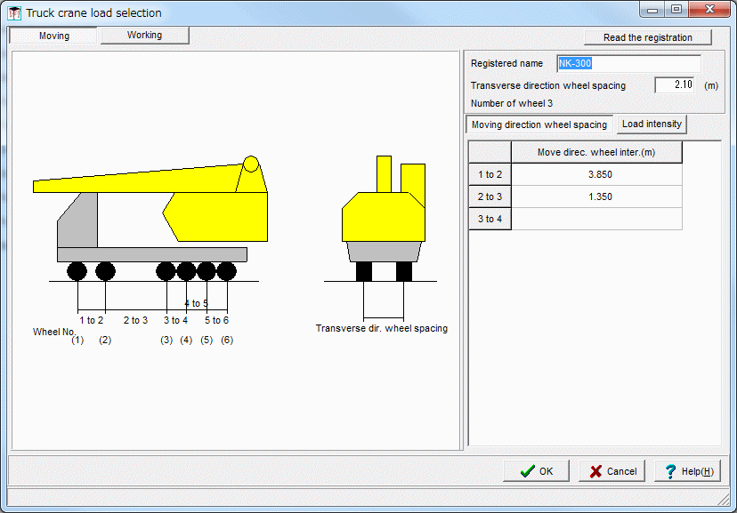Screen dimensions: 737x513
Task: Click the 1 to 2 diagram dimension label
Action: point(91,321)
